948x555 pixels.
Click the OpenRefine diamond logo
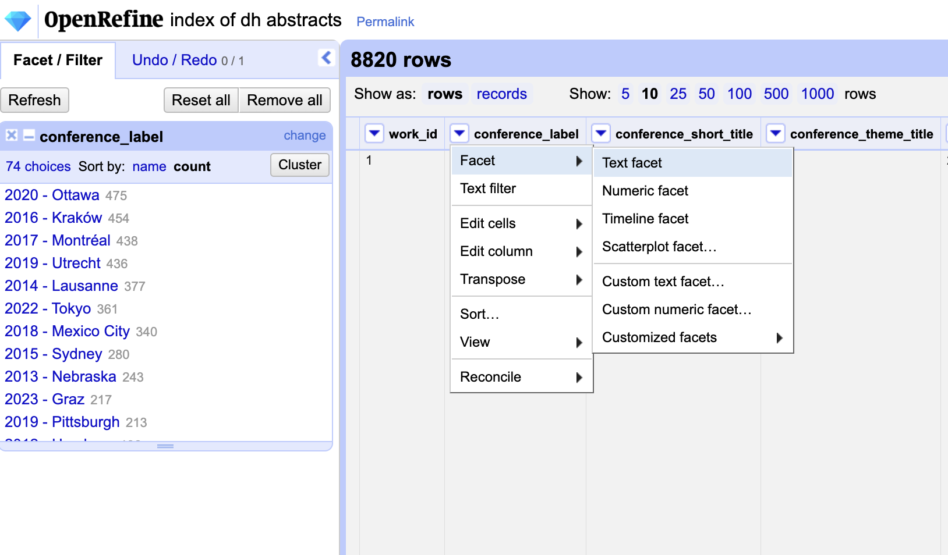pyautogui.click(x=17, y=21)
